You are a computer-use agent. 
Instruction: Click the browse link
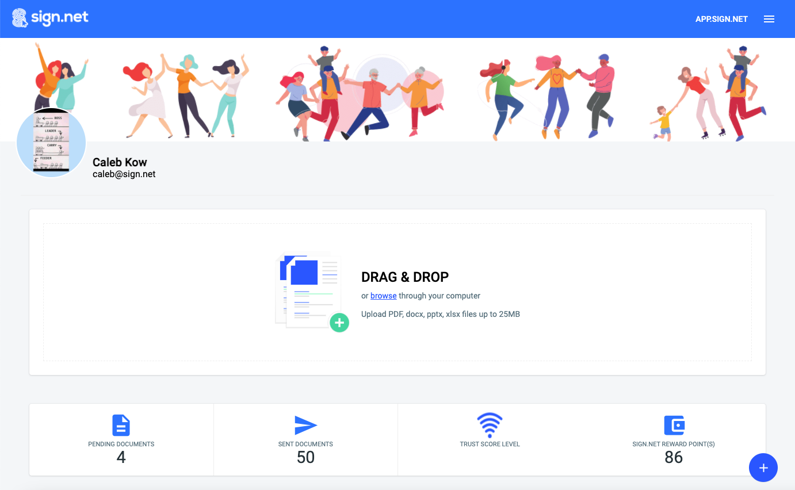383,296
